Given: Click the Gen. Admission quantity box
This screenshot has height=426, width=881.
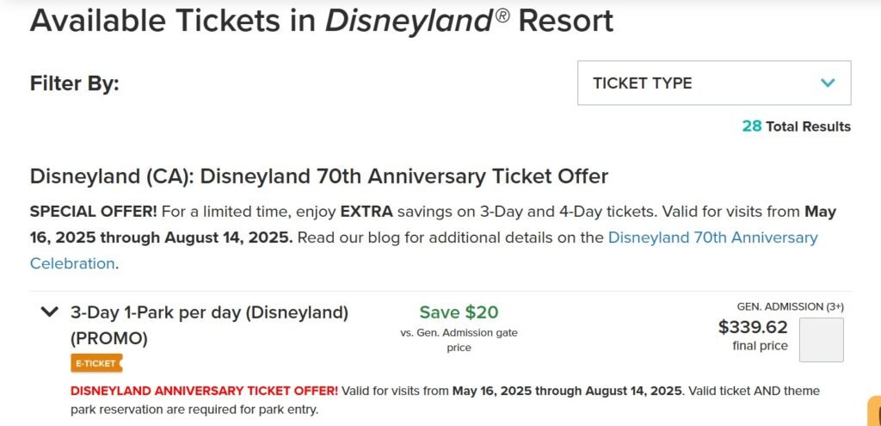Looking at the screenshot, I should click(x=821, y=340).
